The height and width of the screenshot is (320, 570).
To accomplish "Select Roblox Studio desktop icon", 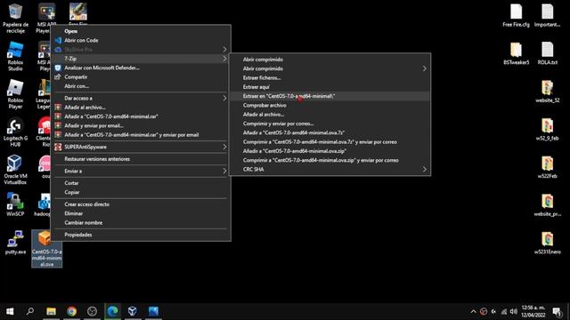I will (x=15, y=56).
